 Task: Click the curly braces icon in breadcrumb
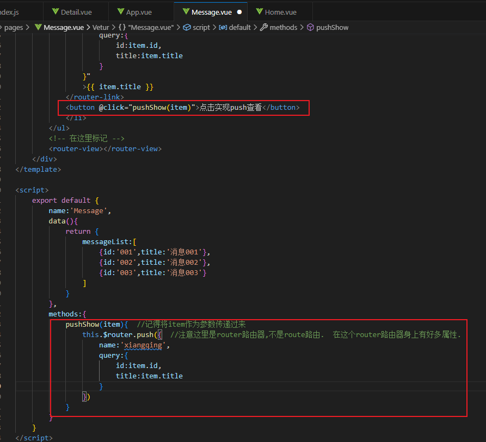122,28
